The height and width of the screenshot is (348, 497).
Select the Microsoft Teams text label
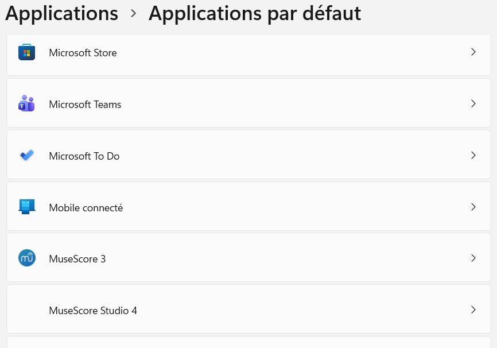[x=85, y=105]
